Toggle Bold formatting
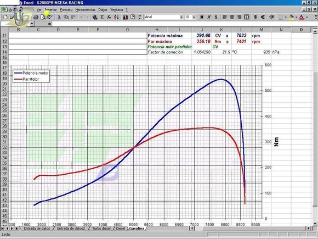Screen dimensions: 318x239 tap(202, 17)
